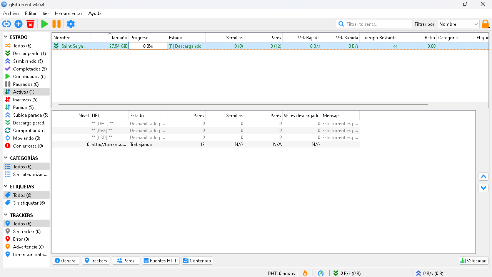Focus the 'Filtrar torrents...' search field
This screenshot has width=492, height=277.
(374, 24)
